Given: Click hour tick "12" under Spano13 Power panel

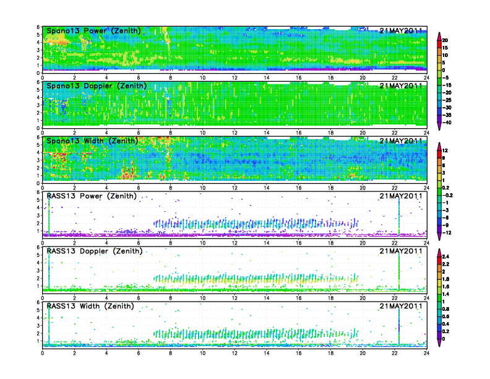Looking at the screenshot, I should click(234, 78).
